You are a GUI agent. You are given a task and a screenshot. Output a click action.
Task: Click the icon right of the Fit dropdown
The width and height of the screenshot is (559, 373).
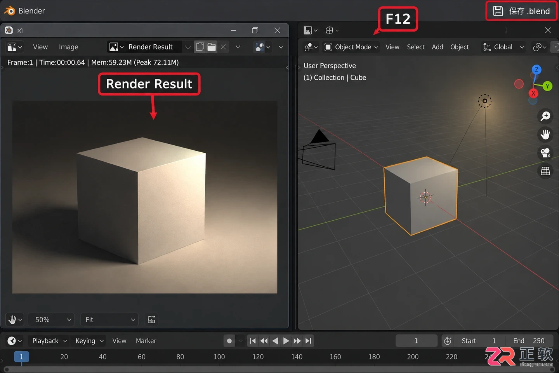pyautogui.click(x=151, y=320)
